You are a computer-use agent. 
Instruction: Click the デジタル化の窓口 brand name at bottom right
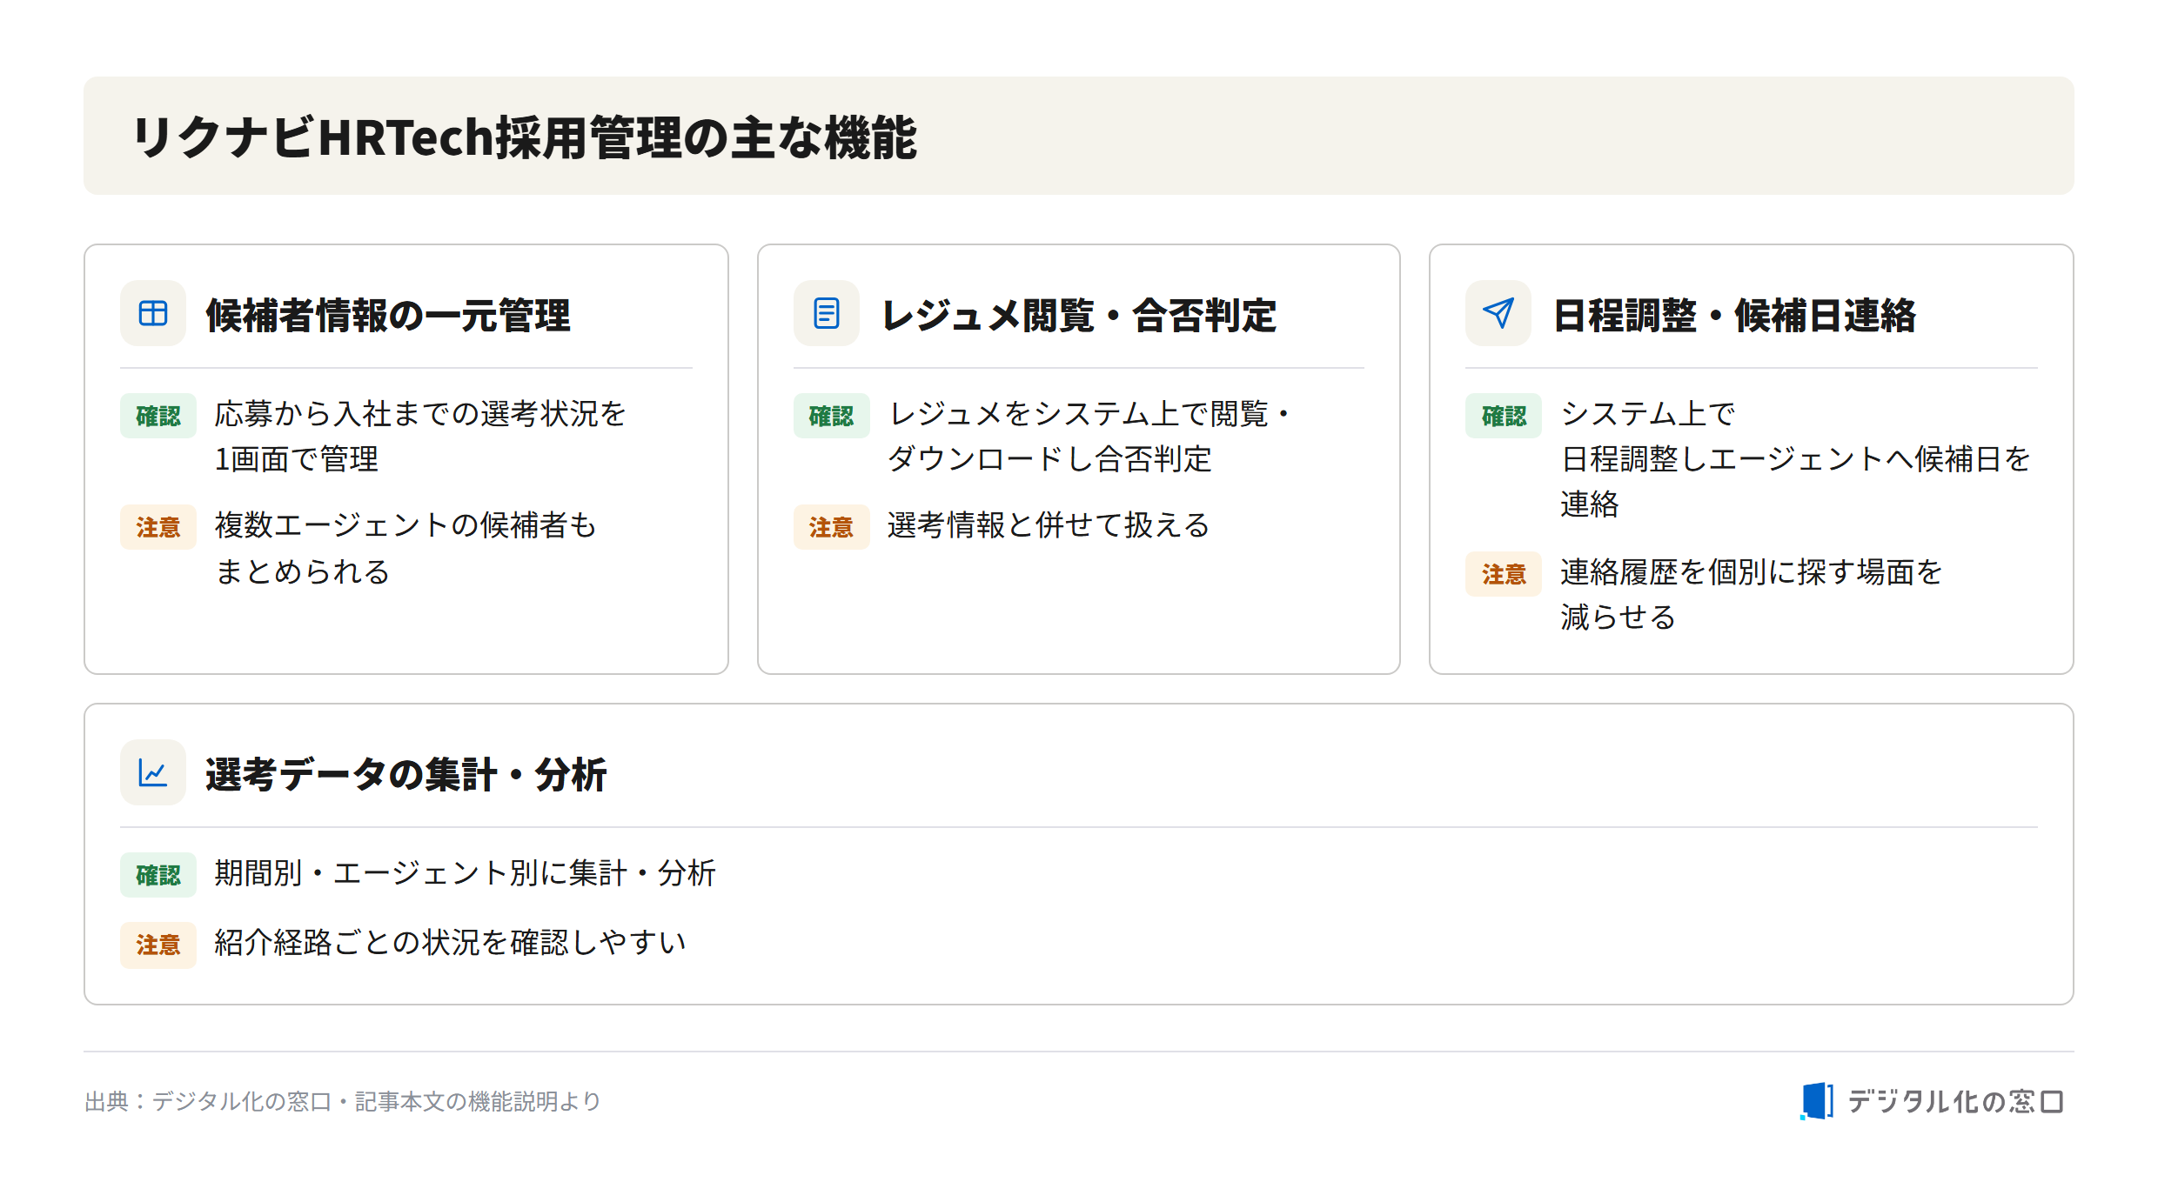coord(1955,1102)
